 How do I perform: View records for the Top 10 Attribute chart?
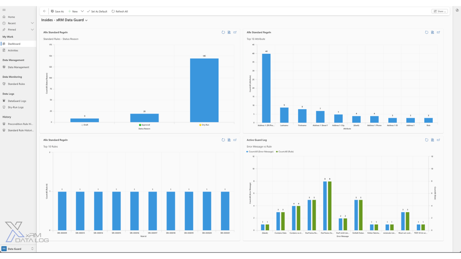(433, 32)
